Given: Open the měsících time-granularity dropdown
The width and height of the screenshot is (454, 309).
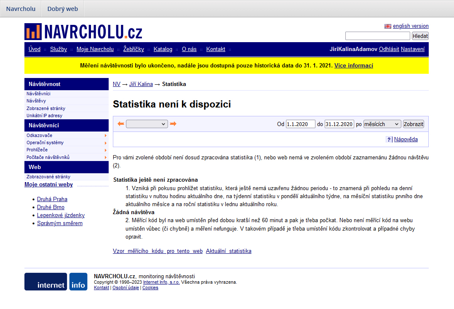Looking at the screenshot, I should point(382,124).
